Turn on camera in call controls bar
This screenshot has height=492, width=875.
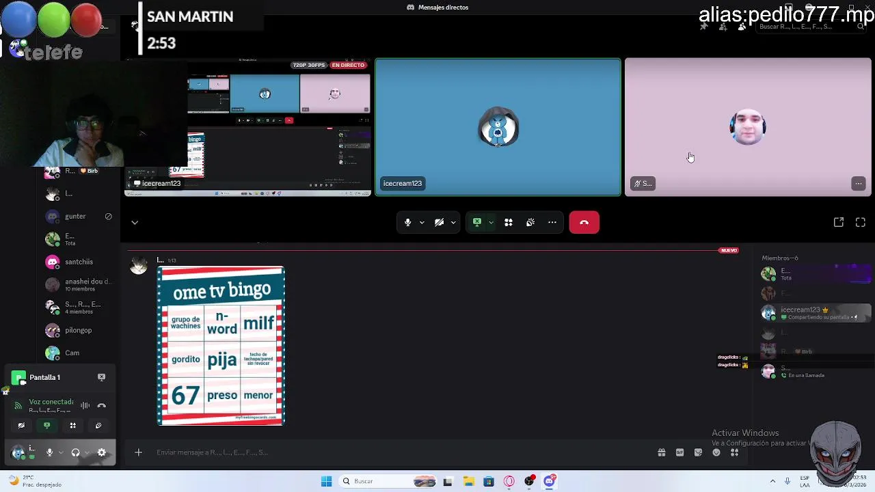[x=440, y=222]
